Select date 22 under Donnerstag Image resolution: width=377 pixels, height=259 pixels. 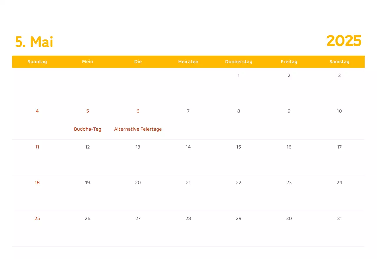[239, 182]
